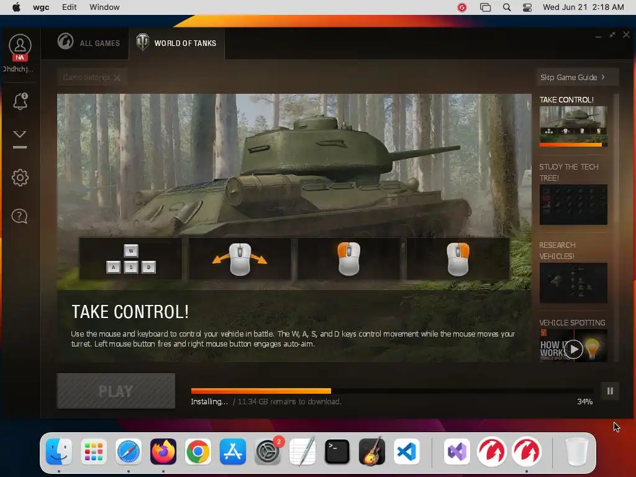This screenshot has width=636, height=477.
Task: Open Visual Studio from the dock
Action: point(457,452)
